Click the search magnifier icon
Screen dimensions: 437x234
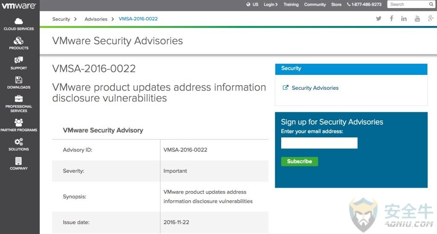click(431, 4)
